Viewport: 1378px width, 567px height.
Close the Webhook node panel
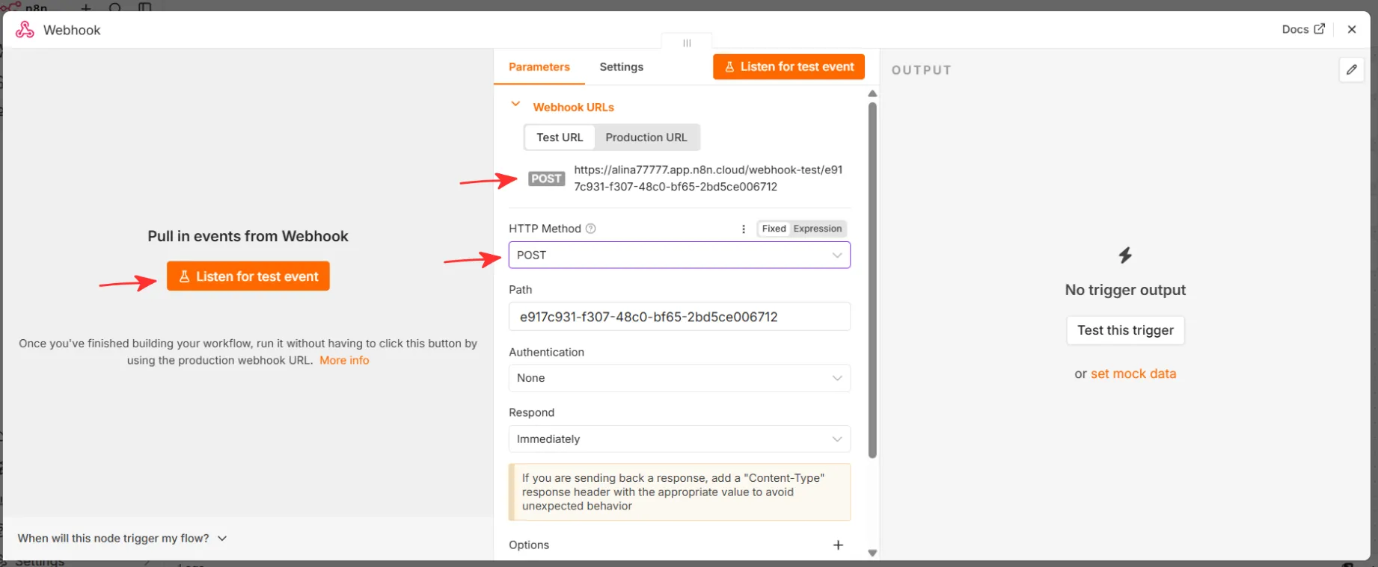click(x=1352, y=29)
